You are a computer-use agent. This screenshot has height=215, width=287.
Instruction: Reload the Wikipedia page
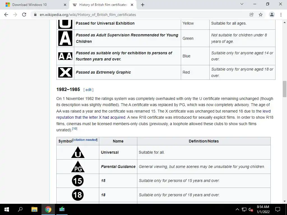click(24, 15)
